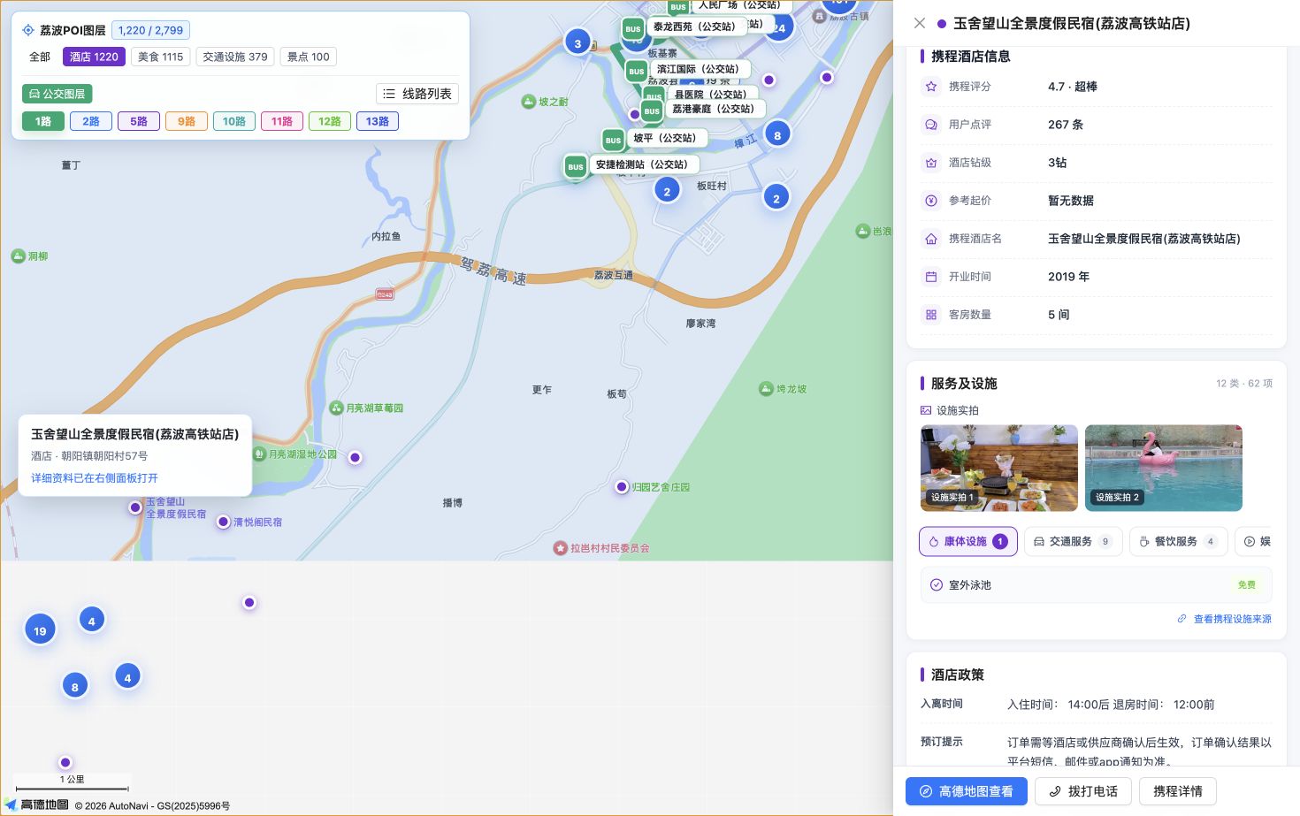The image size is (1300, 816).
Task: Select the 月亮湖草莓园 map marker
Action: pyautogui.click(x=336, y=408)
